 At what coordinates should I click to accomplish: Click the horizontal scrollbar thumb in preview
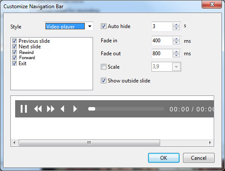pyautogui.click(x=89, y=142)
